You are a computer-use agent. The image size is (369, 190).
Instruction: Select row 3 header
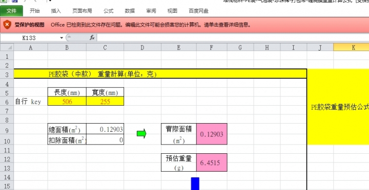[x=7, y=75]
